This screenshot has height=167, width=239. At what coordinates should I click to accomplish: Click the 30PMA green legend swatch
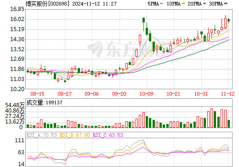[x=226, y=4]
